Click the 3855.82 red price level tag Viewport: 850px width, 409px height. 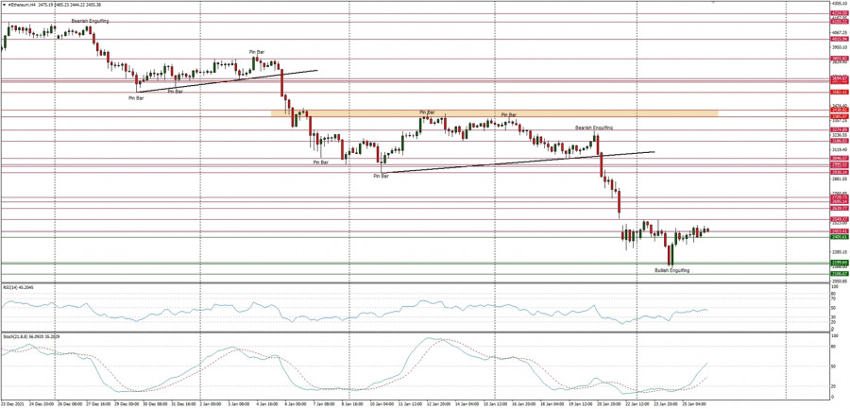point(840,58)
